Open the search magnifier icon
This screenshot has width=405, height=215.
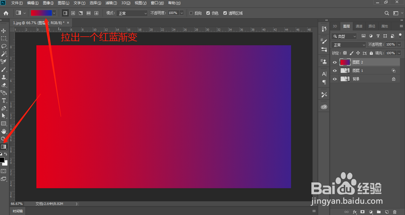[387, 13]
